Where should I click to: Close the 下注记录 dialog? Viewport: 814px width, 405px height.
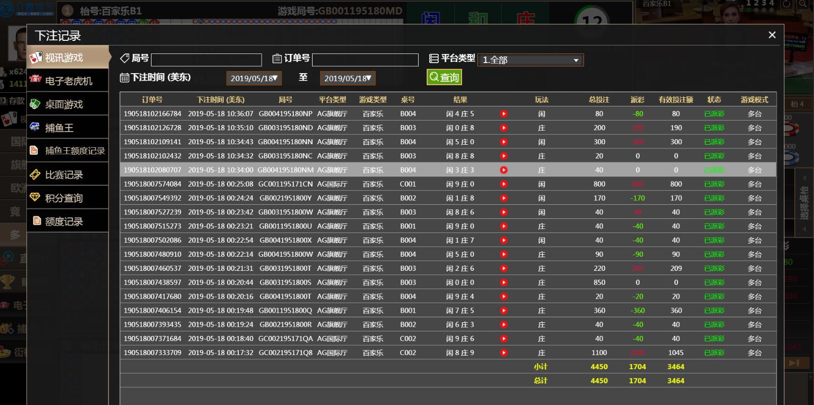click(x=772, y=35)
